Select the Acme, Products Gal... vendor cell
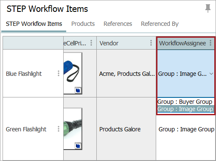The image size is (216, 161). [x=127, y=74]
